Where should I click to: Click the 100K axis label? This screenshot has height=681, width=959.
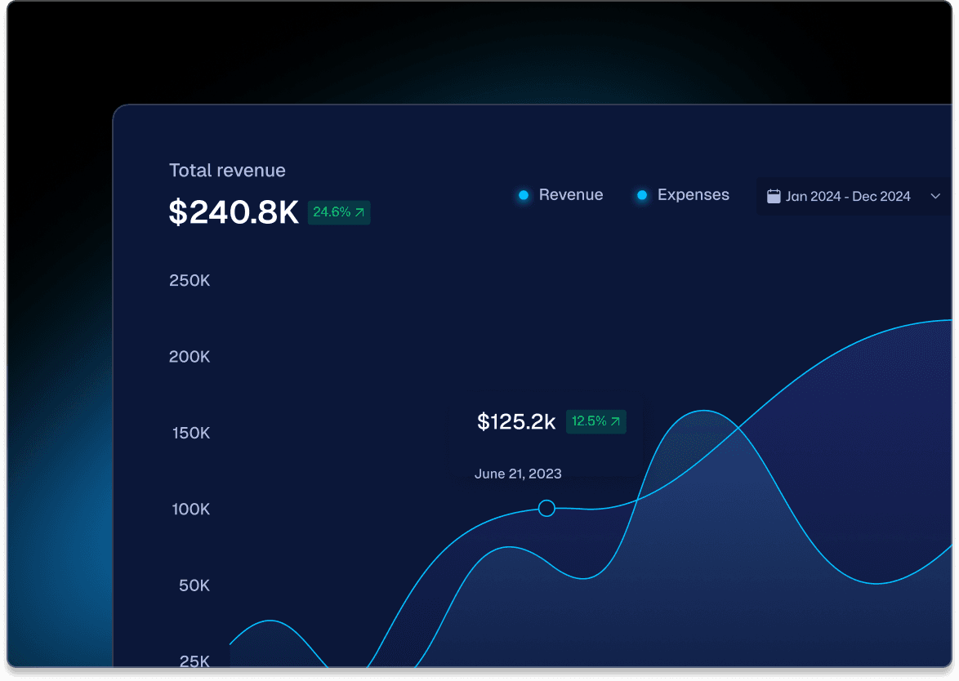191,510
